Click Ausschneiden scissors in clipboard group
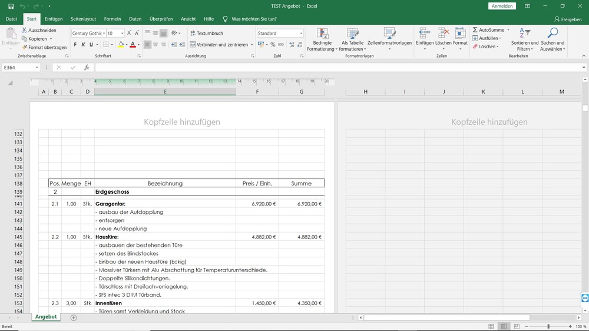The height and width of the screenshot is (331, 589). [25, 30]
